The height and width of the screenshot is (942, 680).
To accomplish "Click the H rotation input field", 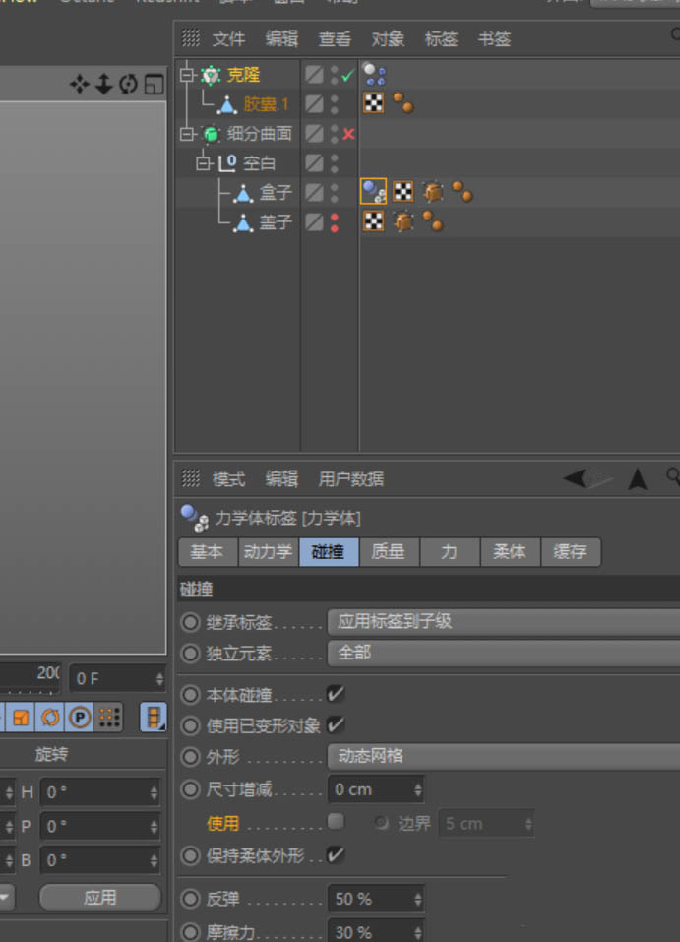I will pos(99,792).
